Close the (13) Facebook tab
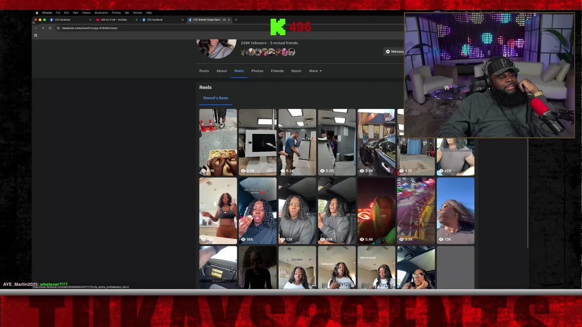Viewport: 582px width, 327px height. [x=183, y=20]
